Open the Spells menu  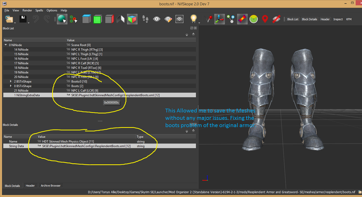tap(39, 11)
